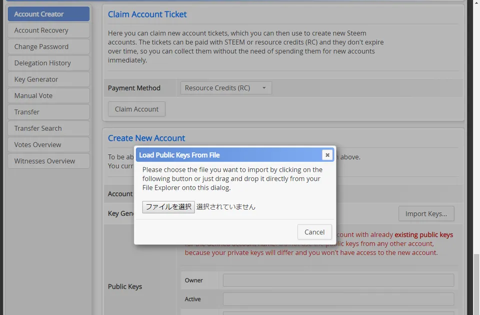The image size is (480, 315).
Task: Click the Claim Account button
Action: [x=136, y=109]
